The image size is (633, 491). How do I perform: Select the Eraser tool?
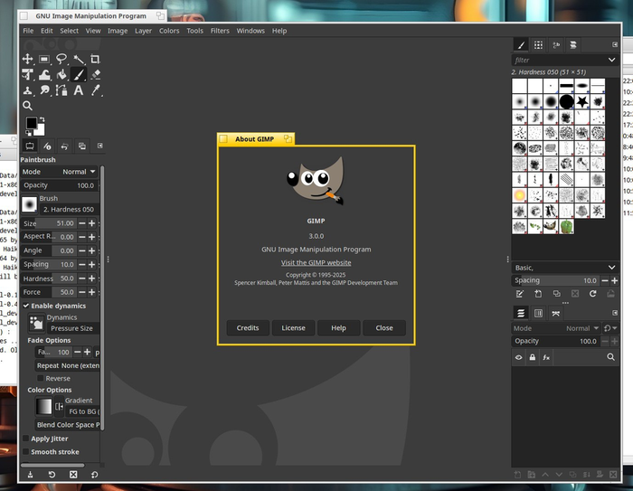tap(95, 75)
